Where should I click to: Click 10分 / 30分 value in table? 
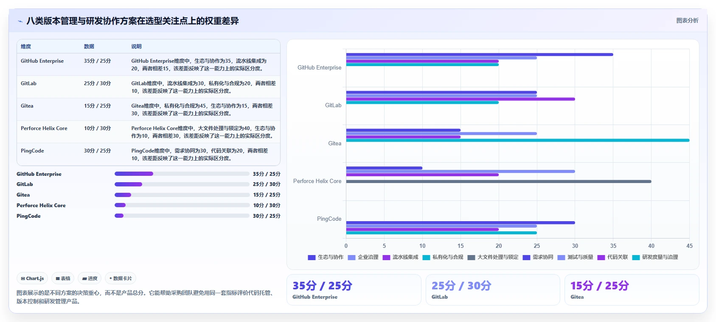[97, 128]
